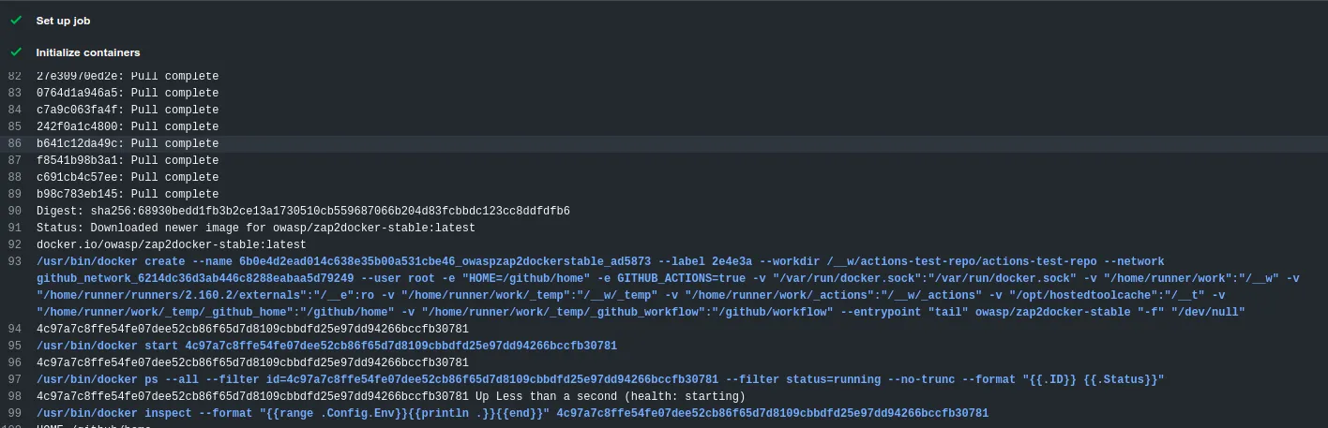Click log line 'c691cb4c57ee: Pull complete'
This screenshot has width=1328, height=428.
[128, 177]
